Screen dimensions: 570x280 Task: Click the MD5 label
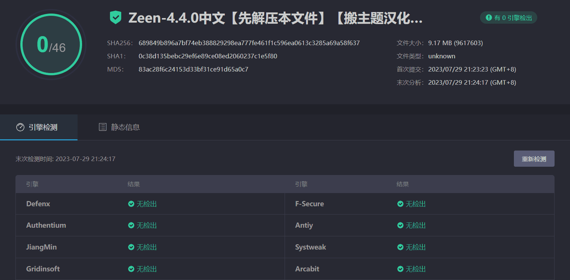click(116, 69)
